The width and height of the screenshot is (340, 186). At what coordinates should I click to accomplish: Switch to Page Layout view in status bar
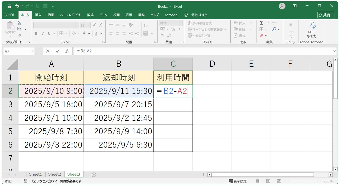268,181
